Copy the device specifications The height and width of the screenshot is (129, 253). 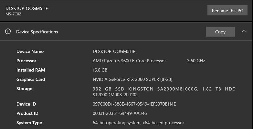220,32
